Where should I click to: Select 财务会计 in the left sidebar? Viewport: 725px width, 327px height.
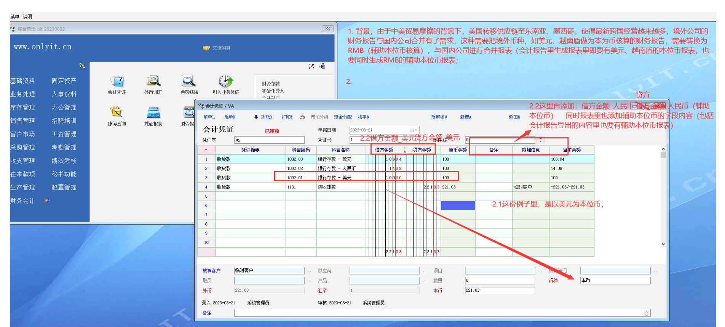coord(22,201)
